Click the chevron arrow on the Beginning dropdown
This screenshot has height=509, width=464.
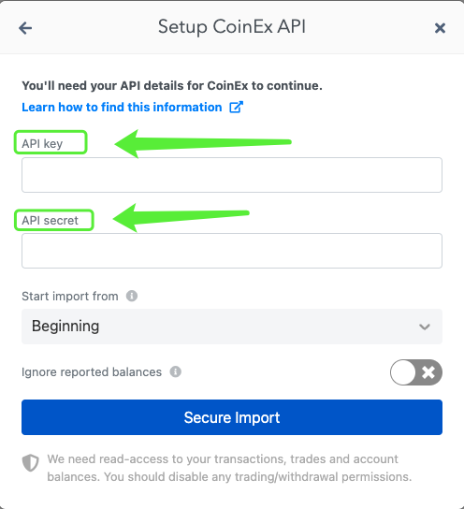pos(425,327)
